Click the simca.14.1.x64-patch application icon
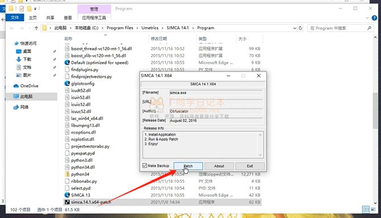This screenshot has width=381, height=218. (67, 202)
